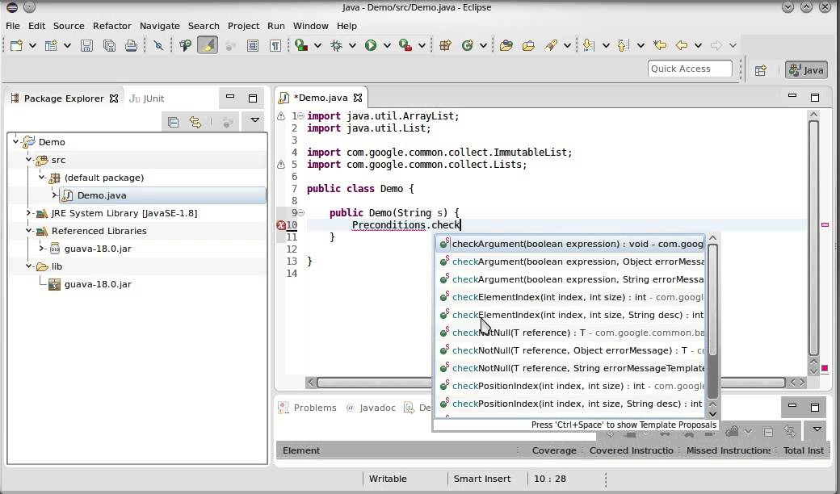Click the warning marker on line 1

click(281, 116)
